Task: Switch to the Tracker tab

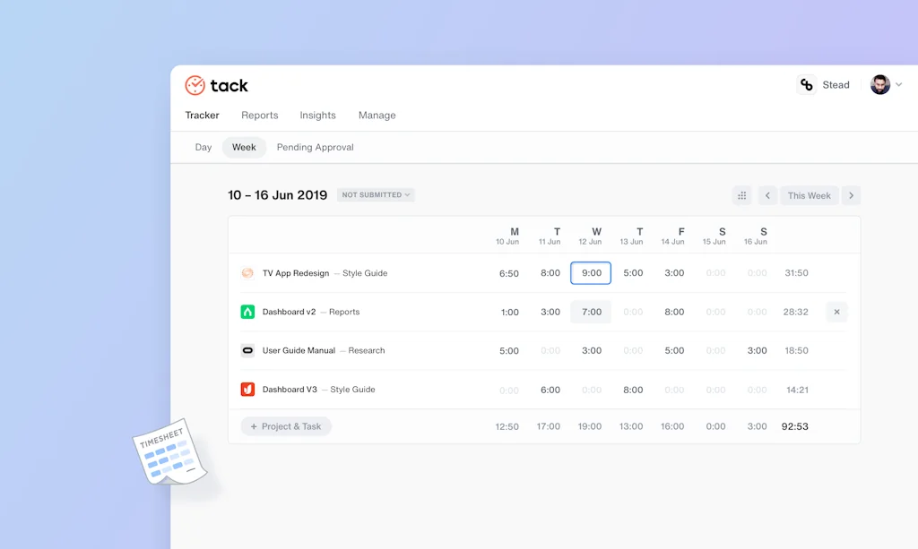Action: (202, 116)
